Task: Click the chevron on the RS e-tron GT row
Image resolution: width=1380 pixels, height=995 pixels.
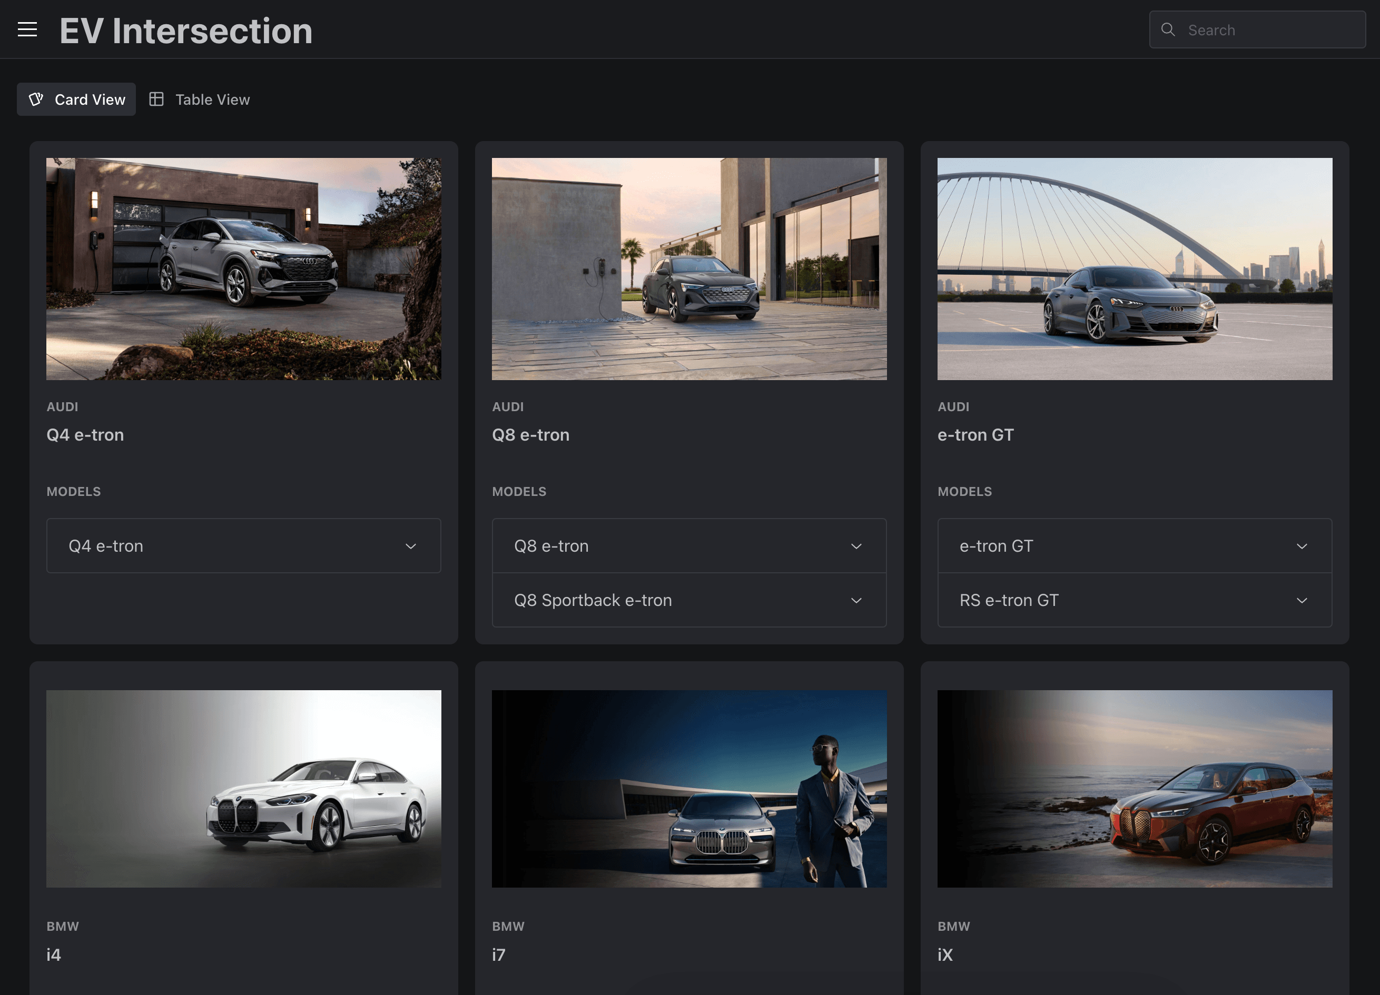Action: [x=1302, y=600]
